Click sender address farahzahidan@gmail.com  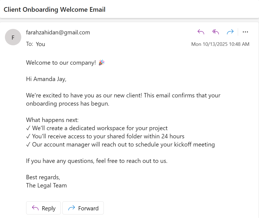coord(58,32)
